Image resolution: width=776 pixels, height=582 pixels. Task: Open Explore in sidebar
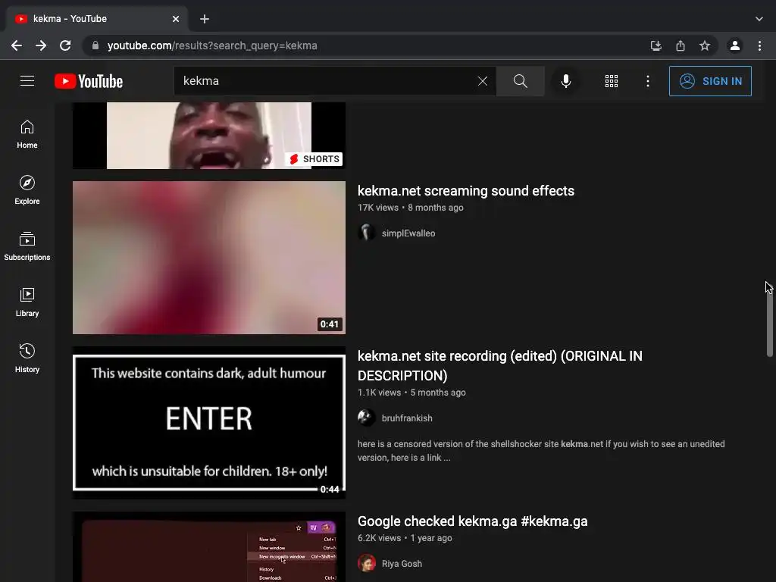click(x=27, y=190)
